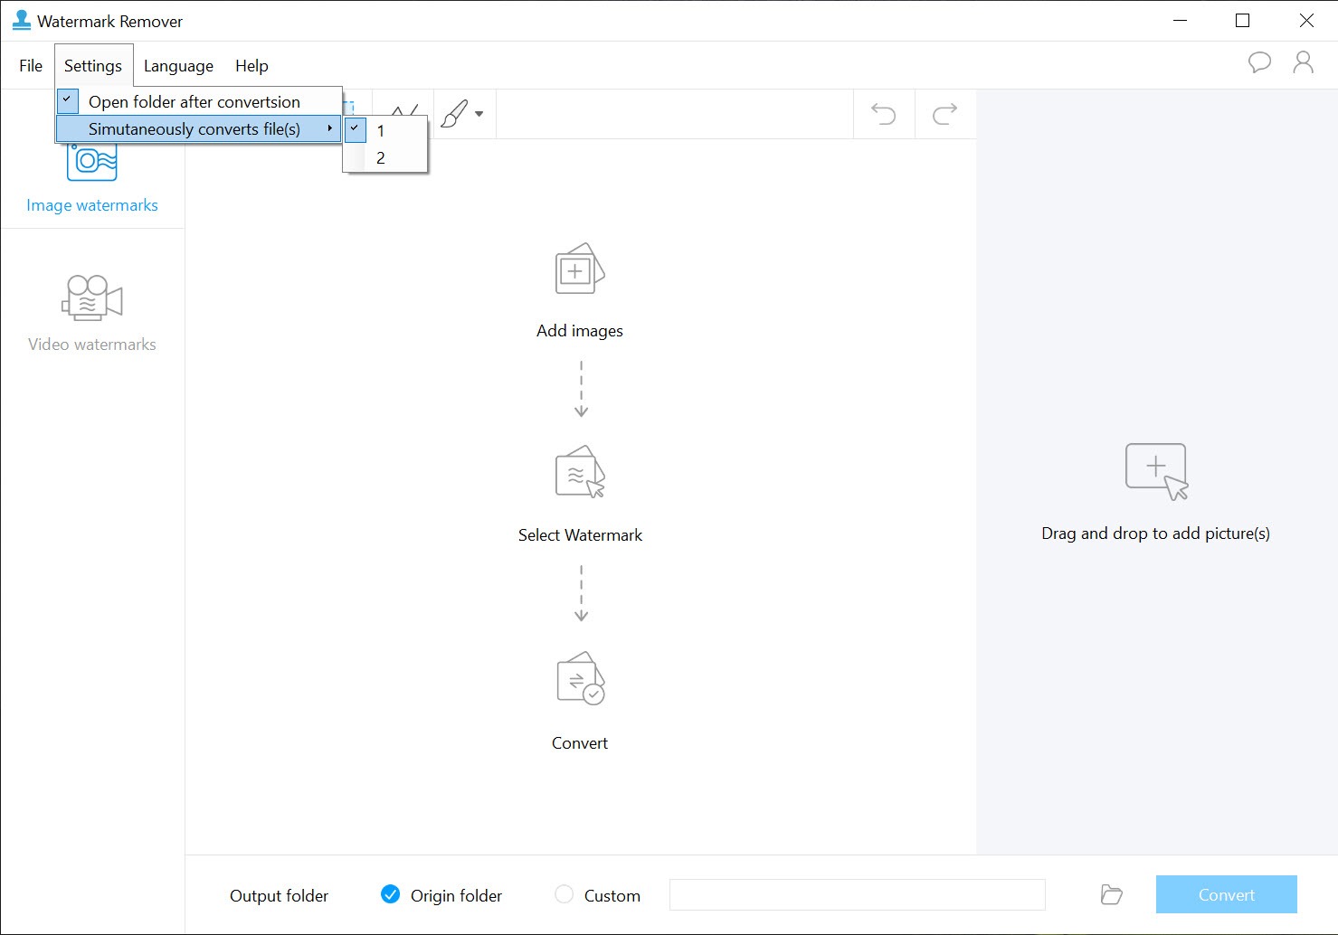Click the user account icon

tap(1303, 62)
